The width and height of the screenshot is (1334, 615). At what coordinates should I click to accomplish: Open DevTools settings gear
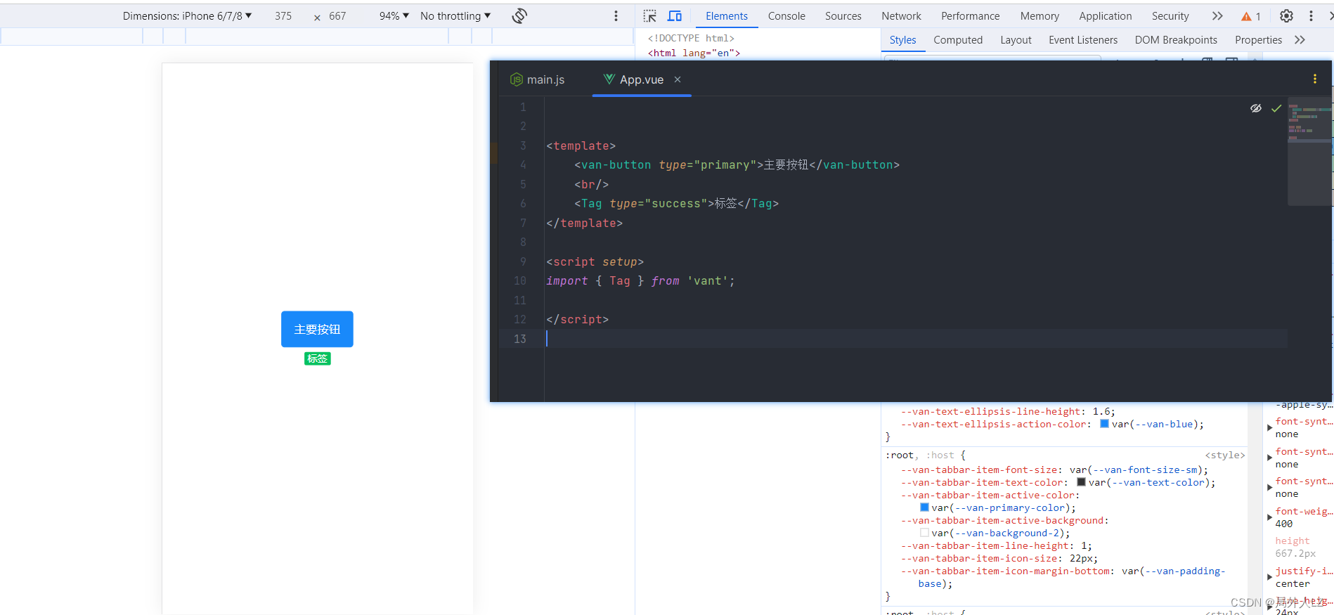point(1286,15)
